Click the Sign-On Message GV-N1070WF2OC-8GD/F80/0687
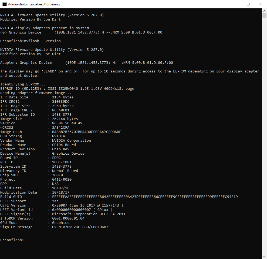Screen dimensions: 267x259 click(80, 227)
